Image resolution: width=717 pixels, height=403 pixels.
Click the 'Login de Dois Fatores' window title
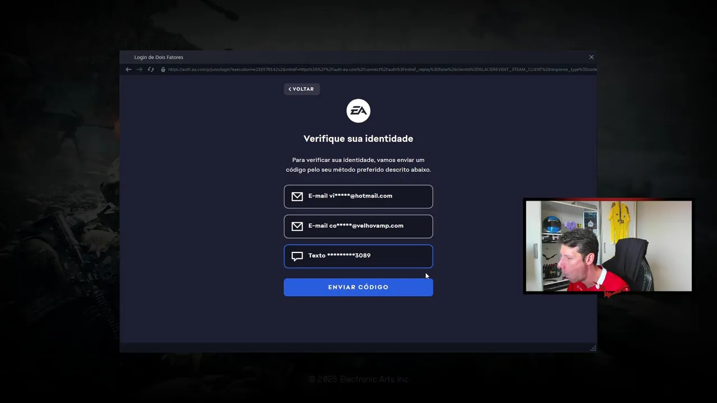tap(159, 57)
